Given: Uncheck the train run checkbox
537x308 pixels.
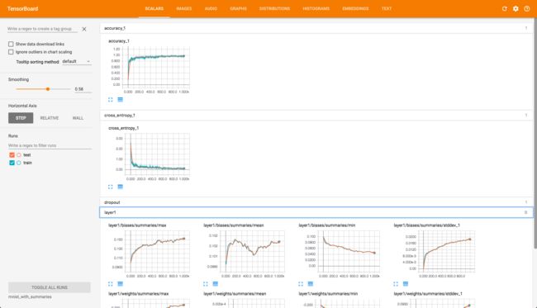Looking at the screenshot, I should pos(12,163).
